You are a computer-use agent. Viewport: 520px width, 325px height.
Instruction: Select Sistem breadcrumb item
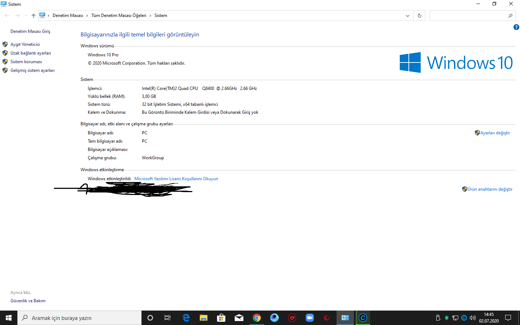click(161, 16)
